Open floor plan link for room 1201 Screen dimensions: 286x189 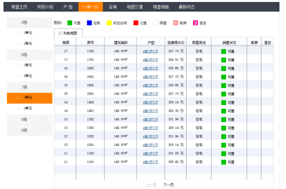150,145
